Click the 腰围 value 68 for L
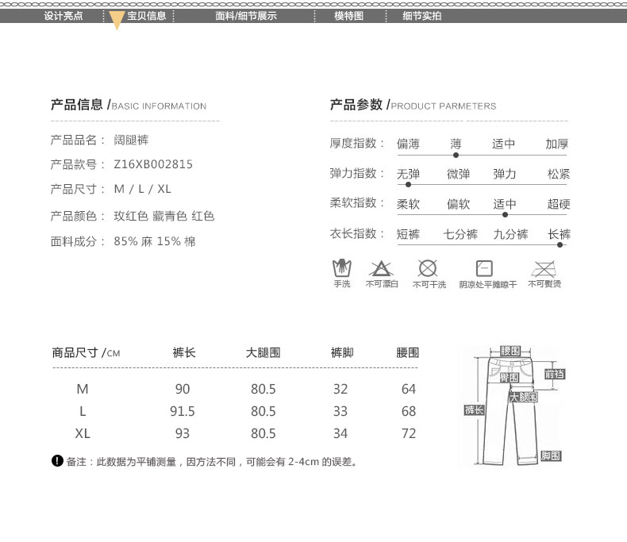Screen dimensions: 627x542 coord(409,411)
